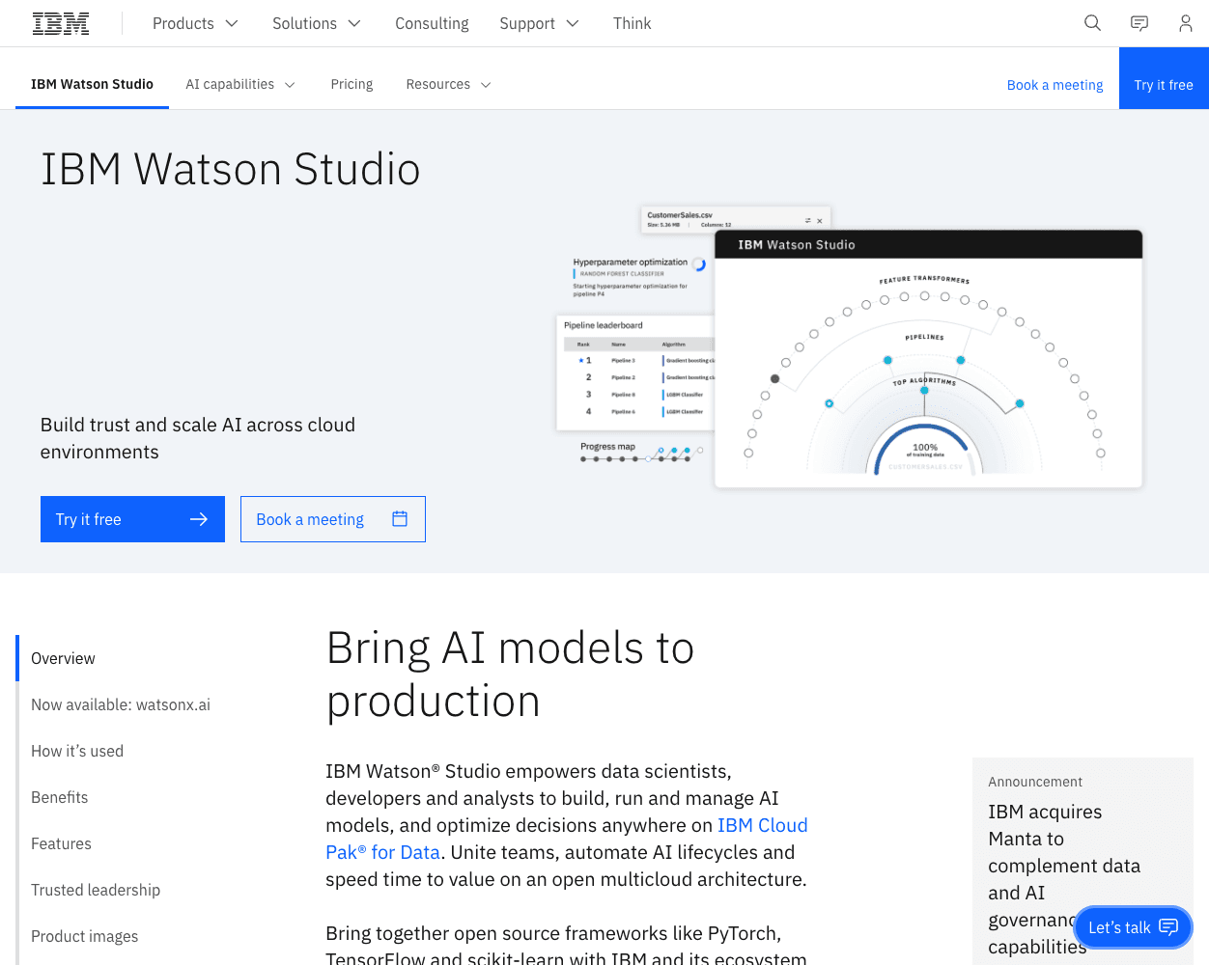This screenshot has height=965, width=1209.
Task: Click the AI capabilities label
Action: pyautogui.click(x=230, y=84)
